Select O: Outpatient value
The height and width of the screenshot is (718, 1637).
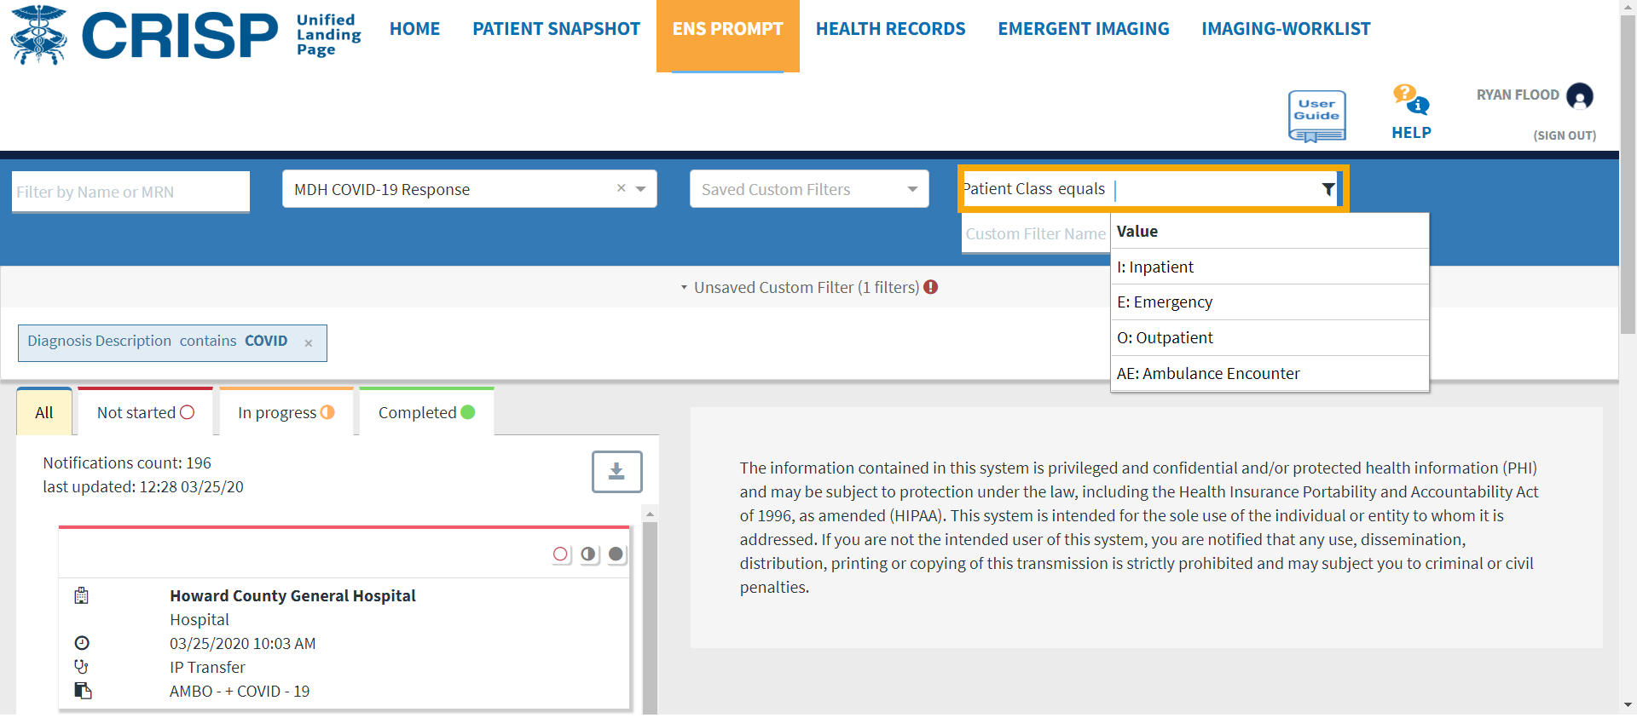[1270, 338]
